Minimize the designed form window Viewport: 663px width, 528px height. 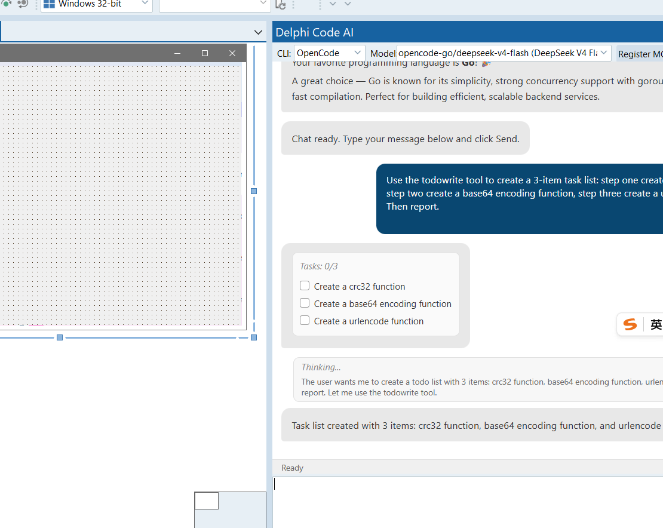[177, 53]
